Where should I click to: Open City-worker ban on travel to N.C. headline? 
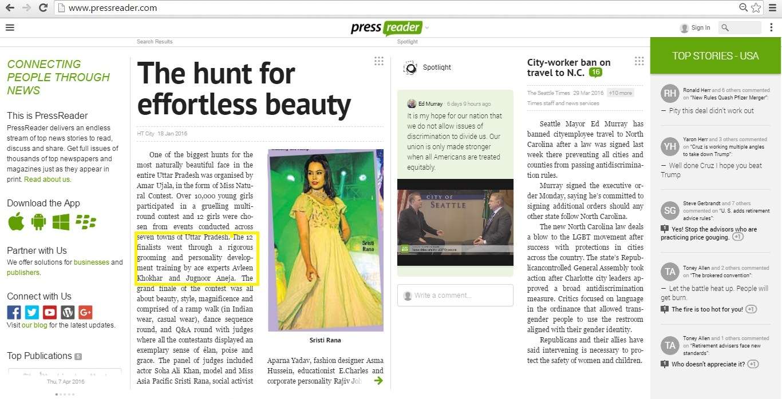569,67
